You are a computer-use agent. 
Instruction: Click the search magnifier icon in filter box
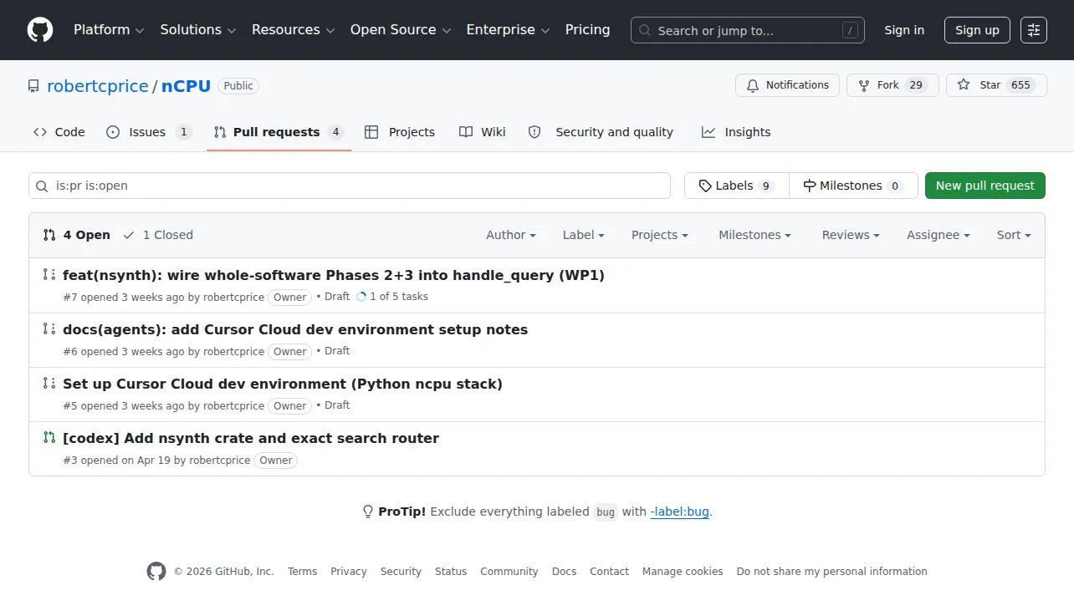coord(43,186)
